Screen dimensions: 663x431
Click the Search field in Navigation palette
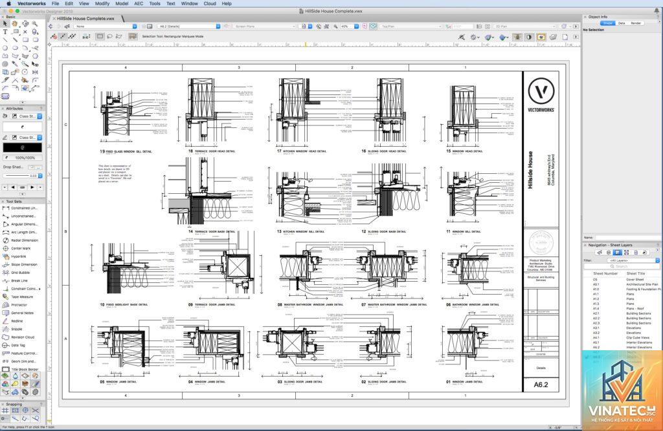(622, 266)
